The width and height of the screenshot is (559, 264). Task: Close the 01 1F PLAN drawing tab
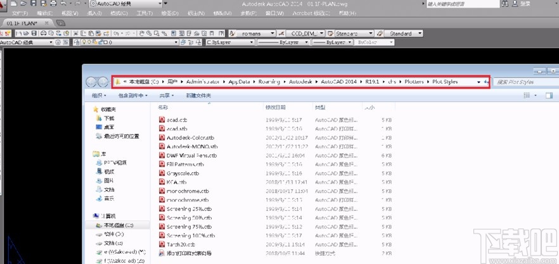pyautogui.click(x=46, y=23)
